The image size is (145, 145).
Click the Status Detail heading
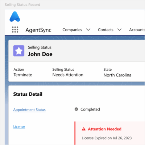(28, 94)
